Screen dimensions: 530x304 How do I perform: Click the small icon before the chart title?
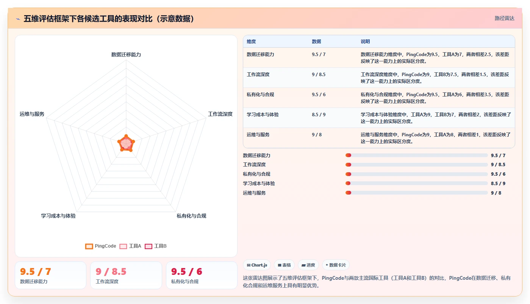(x=18, y=19)
